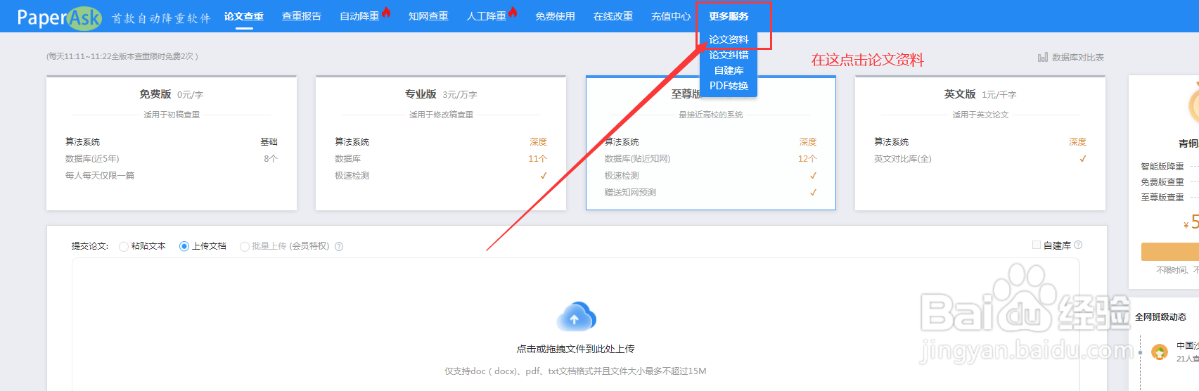
Task: Click the flame icon beside 人工降重
Action: 513,11
